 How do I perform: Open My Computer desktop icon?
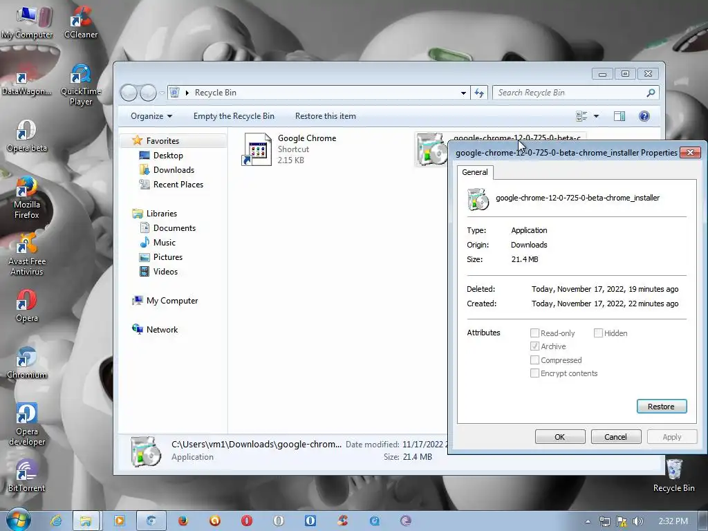(27, 23)
